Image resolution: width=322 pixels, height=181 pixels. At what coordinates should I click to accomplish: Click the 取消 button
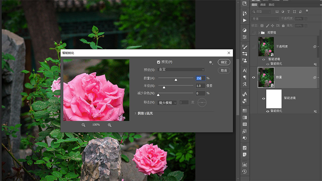point(224,71)
